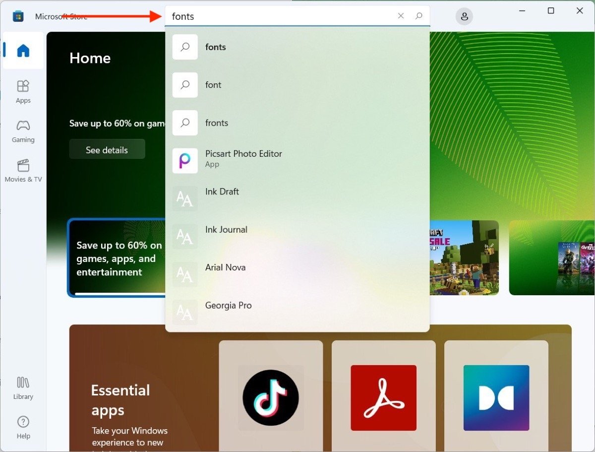The width and height of the screenshot is (595, 452).
Task: Click the Georgia Pro font icon
Action: pos(185,313)
